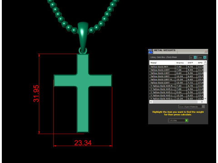Image resolution: width=218 pixels, height=163 pixels.
Task: Close the Metal Weights panel
Action: point(206,51)
